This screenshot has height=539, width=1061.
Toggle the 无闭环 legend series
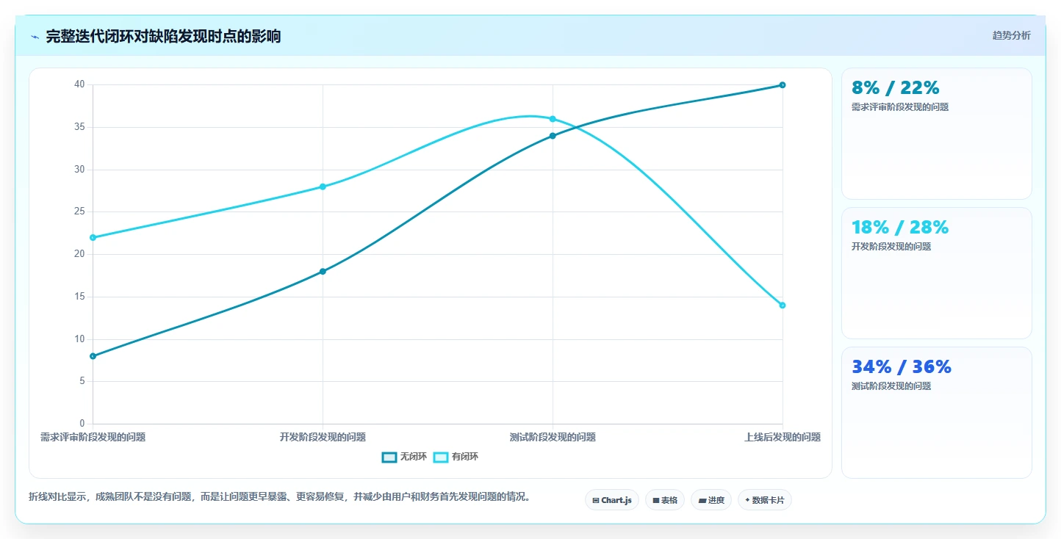point(404,457)
